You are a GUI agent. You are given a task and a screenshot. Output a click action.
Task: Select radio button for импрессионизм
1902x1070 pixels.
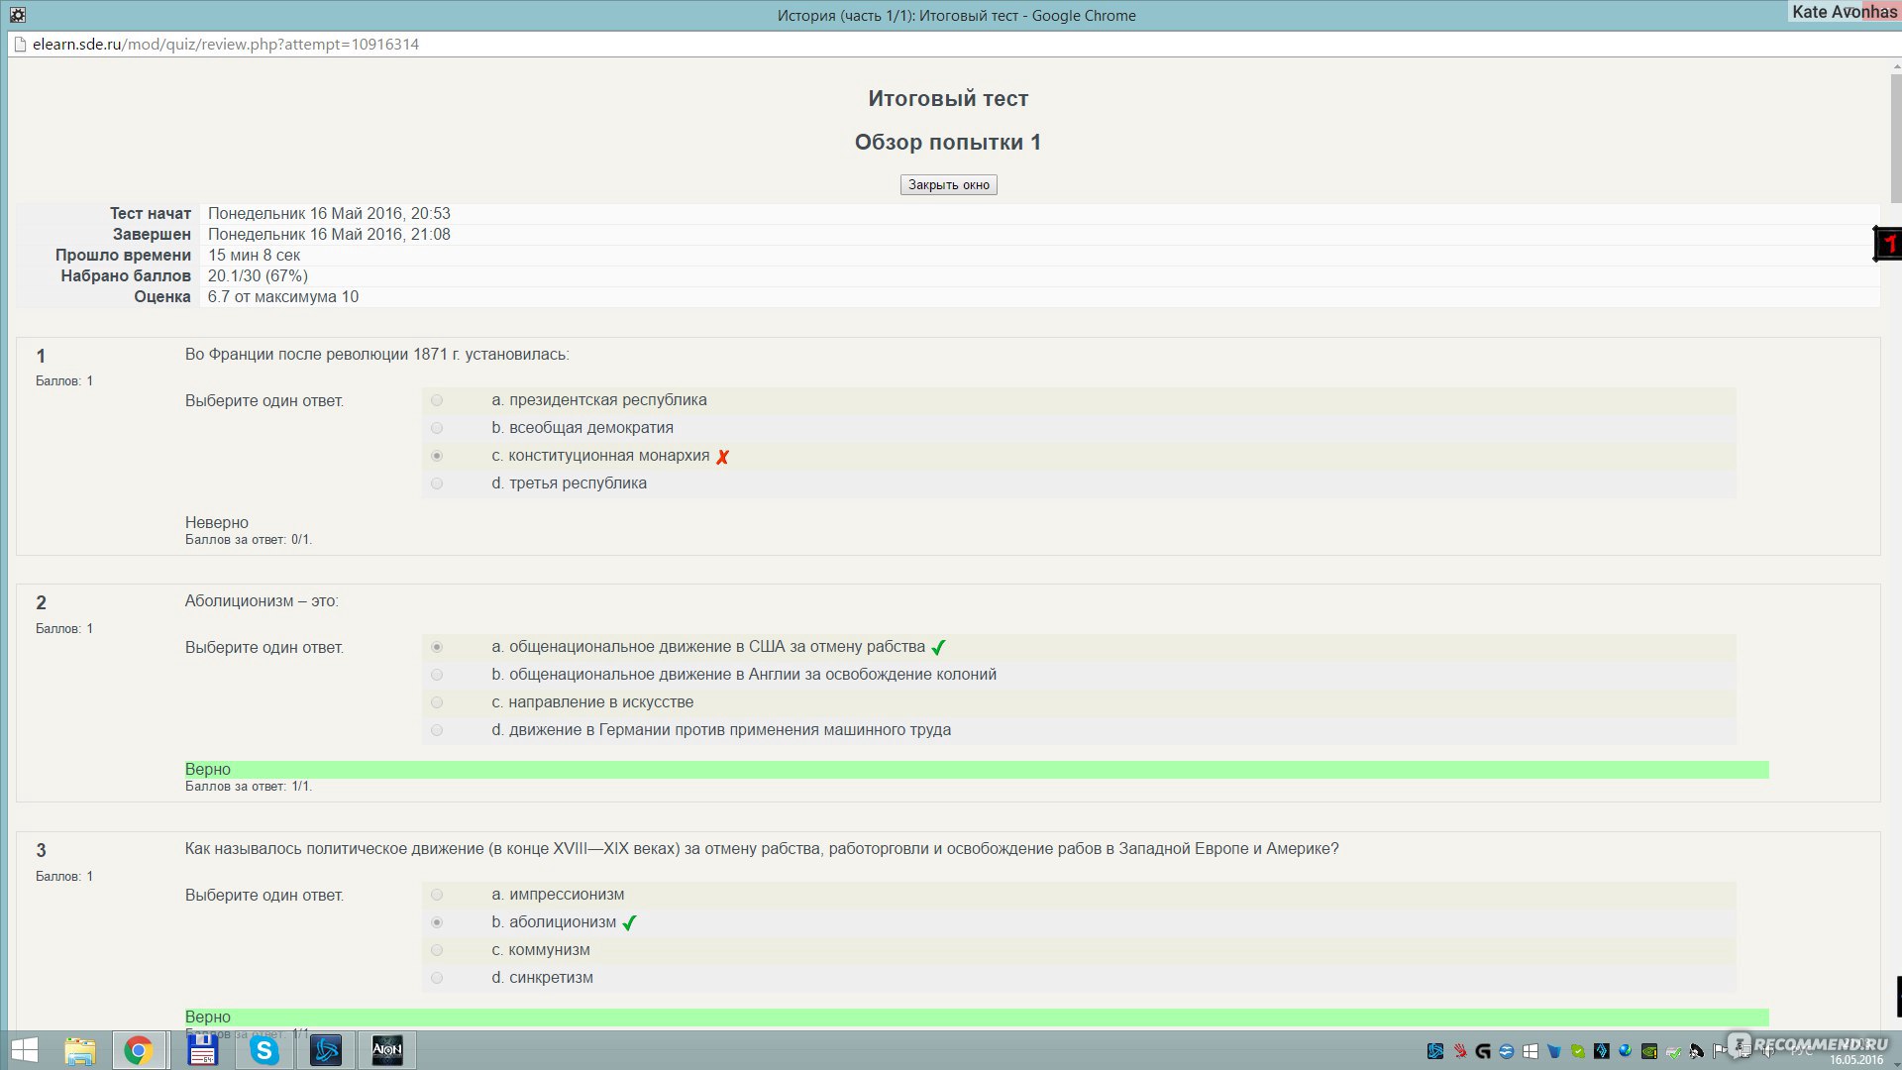[437, 895]
